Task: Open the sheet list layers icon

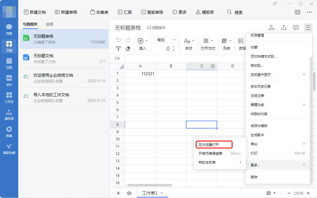Action: point(129,193)
